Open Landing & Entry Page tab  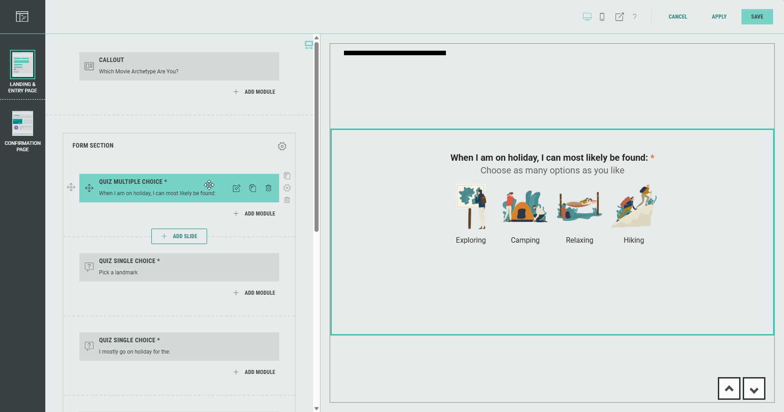(x=23, y=72)
